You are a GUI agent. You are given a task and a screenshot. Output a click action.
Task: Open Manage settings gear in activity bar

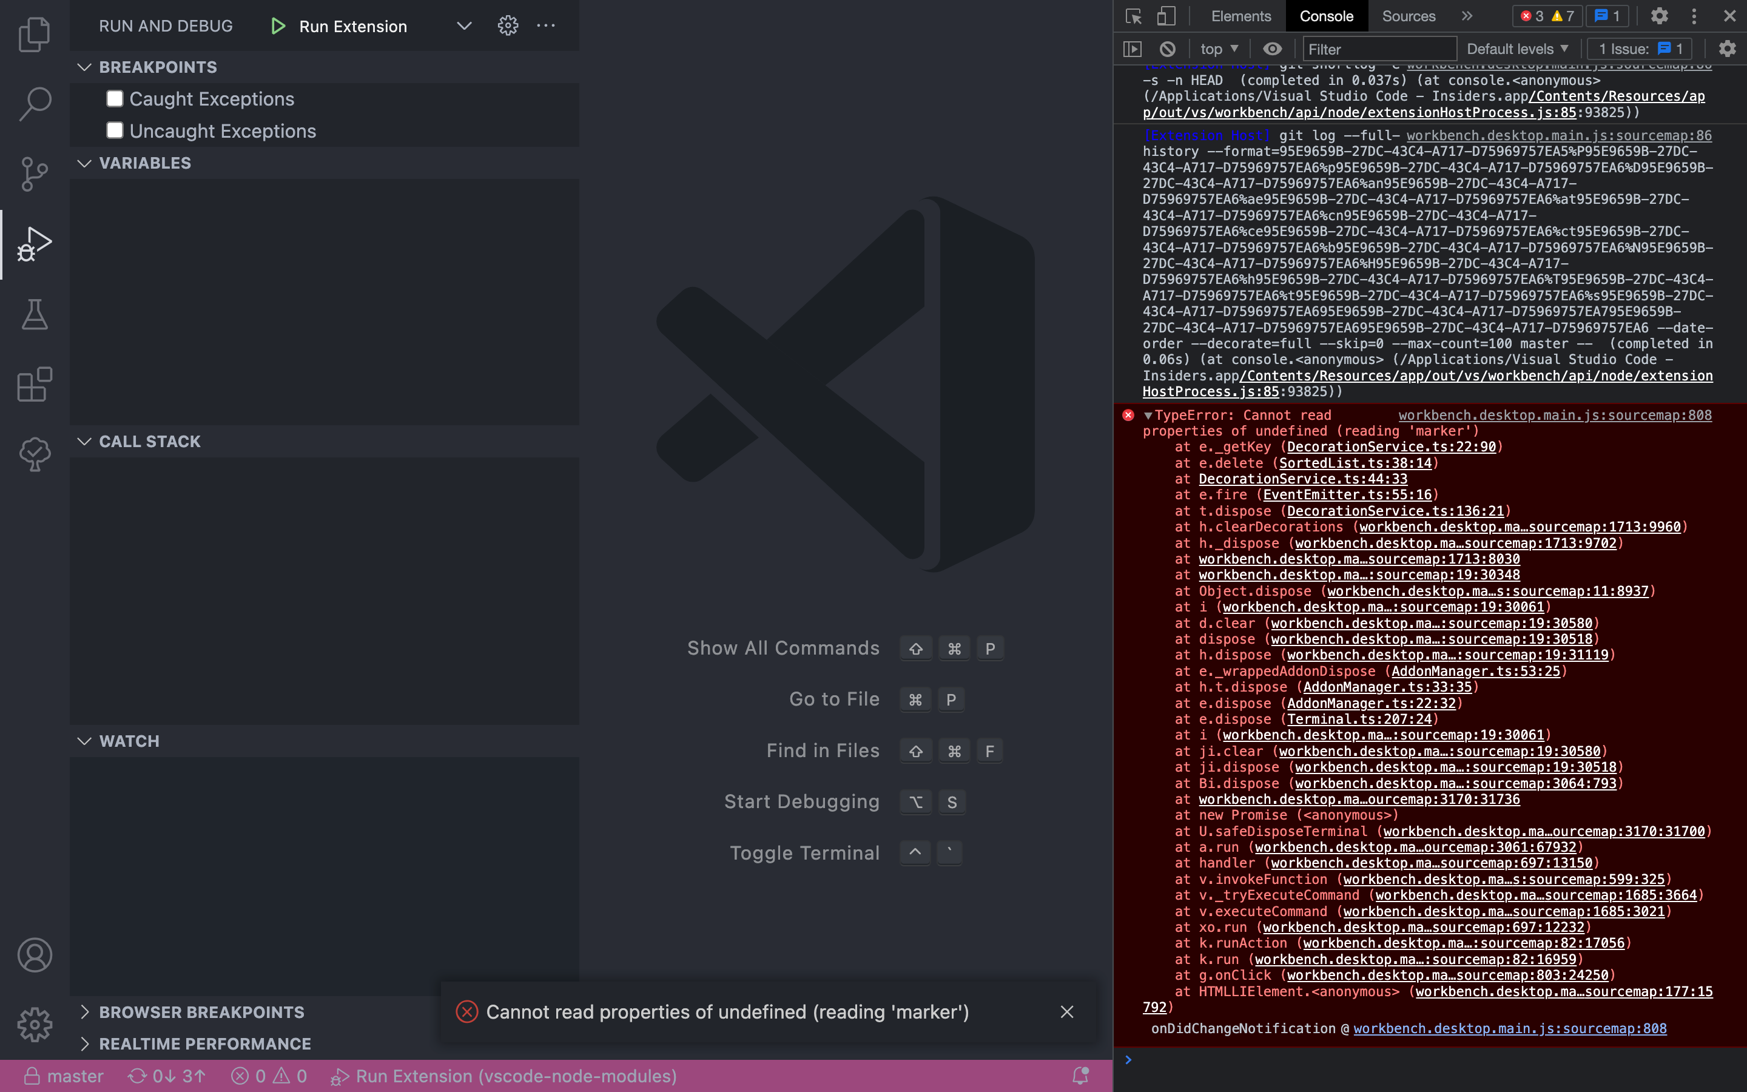coord(34,1024)
